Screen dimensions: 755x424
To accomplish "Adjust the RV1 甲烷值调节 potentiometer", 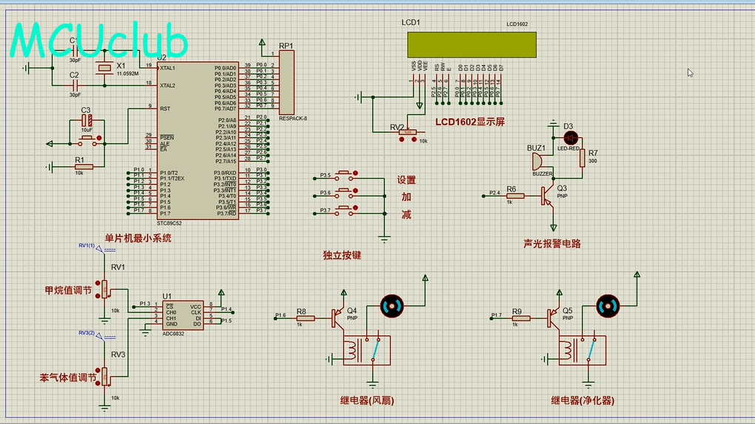I will [x=105, y=289].
